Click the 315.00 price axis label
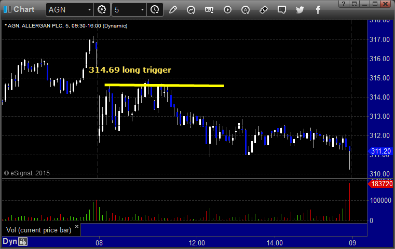This screenshot has width=395, height=249. tap(379, 78)
